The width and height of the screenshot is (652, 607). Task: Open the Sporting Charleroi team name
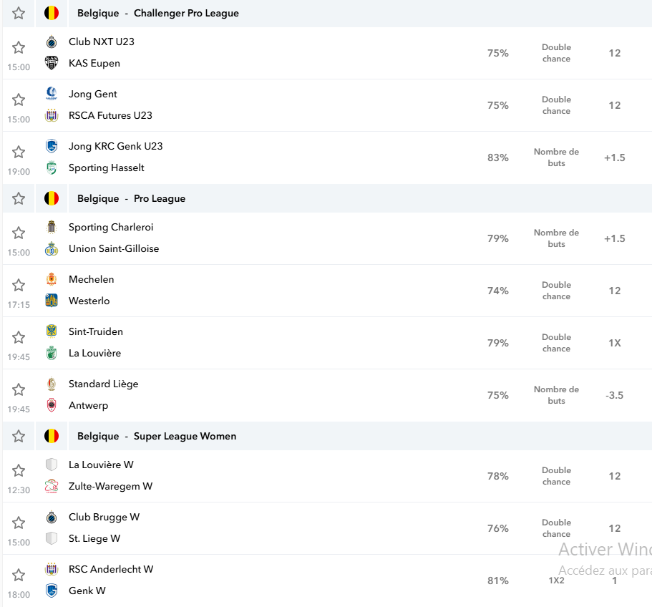coord(111,227)
